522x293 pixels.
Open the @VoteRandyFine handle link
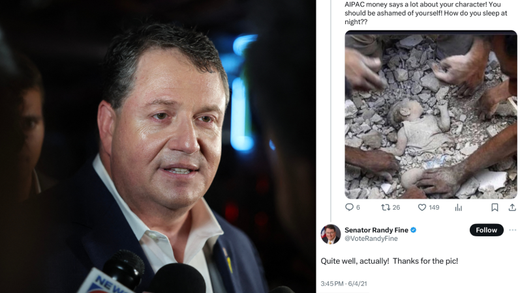(371, 238)
